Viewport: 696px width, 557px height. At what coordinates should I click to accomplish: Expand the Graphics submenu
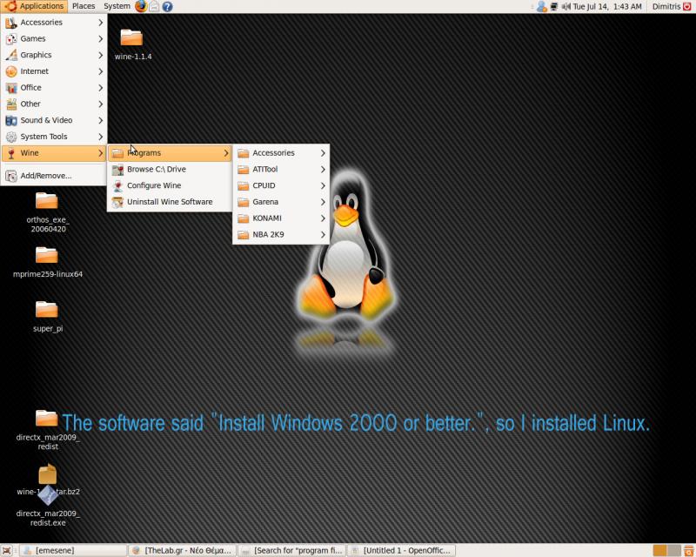click(x=54, y=55)
